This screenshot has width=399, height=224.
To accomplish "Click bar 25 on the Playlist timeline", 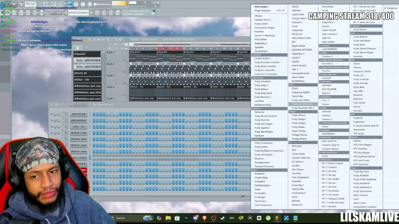I will [211, 49].
